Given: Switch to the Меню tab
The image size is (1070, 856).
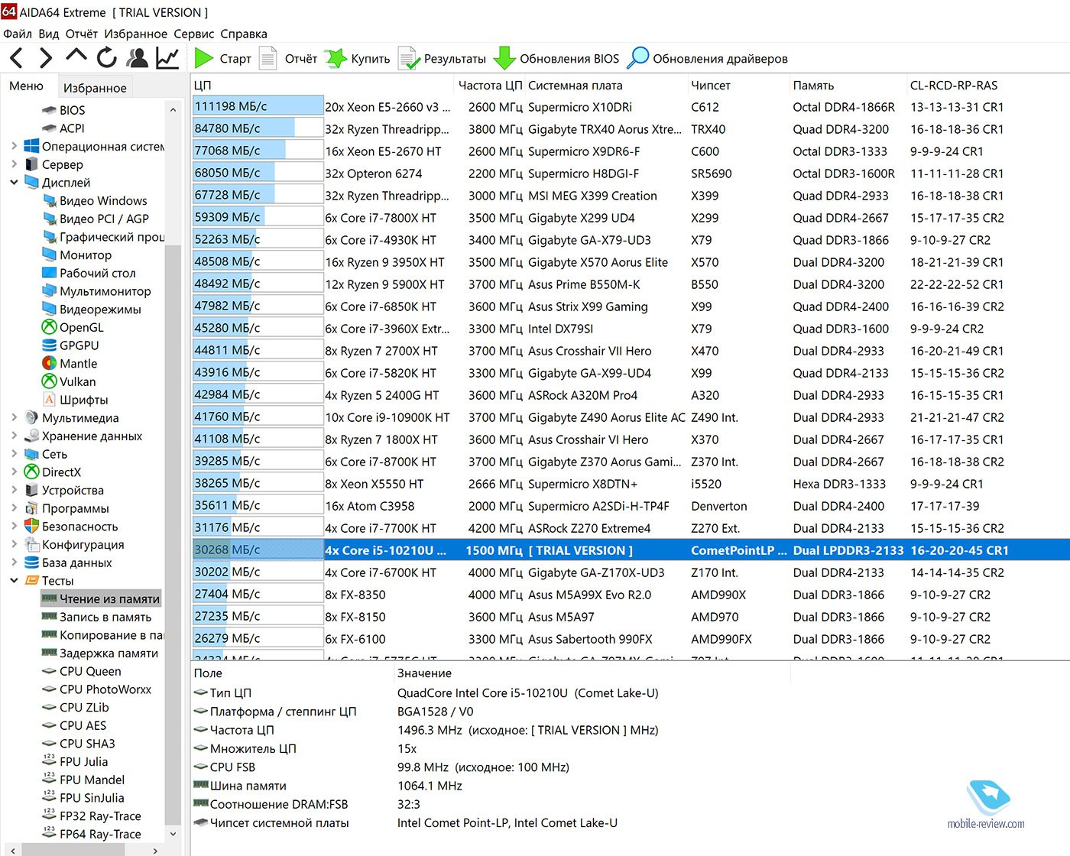Looking at the screenshot, I should (26, 86).
